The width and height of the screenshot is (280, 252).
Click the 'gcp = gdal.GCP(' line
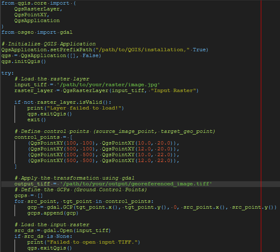(x=152, y=207)
